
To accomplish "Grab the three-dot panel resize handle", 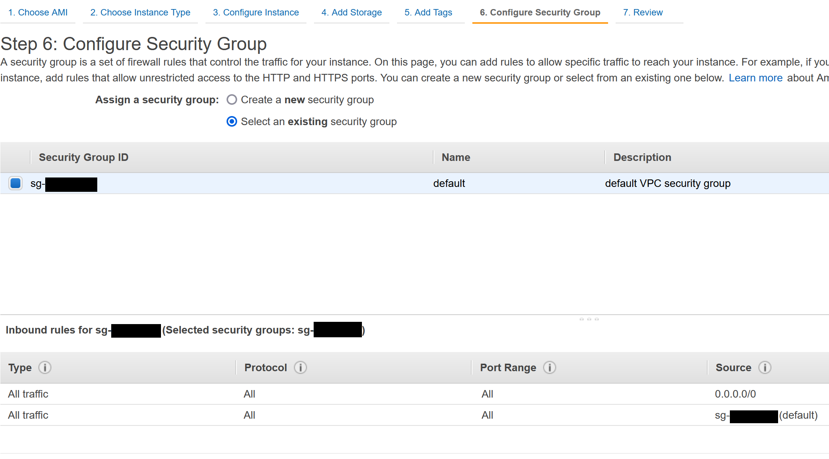I will pos(589,319).
